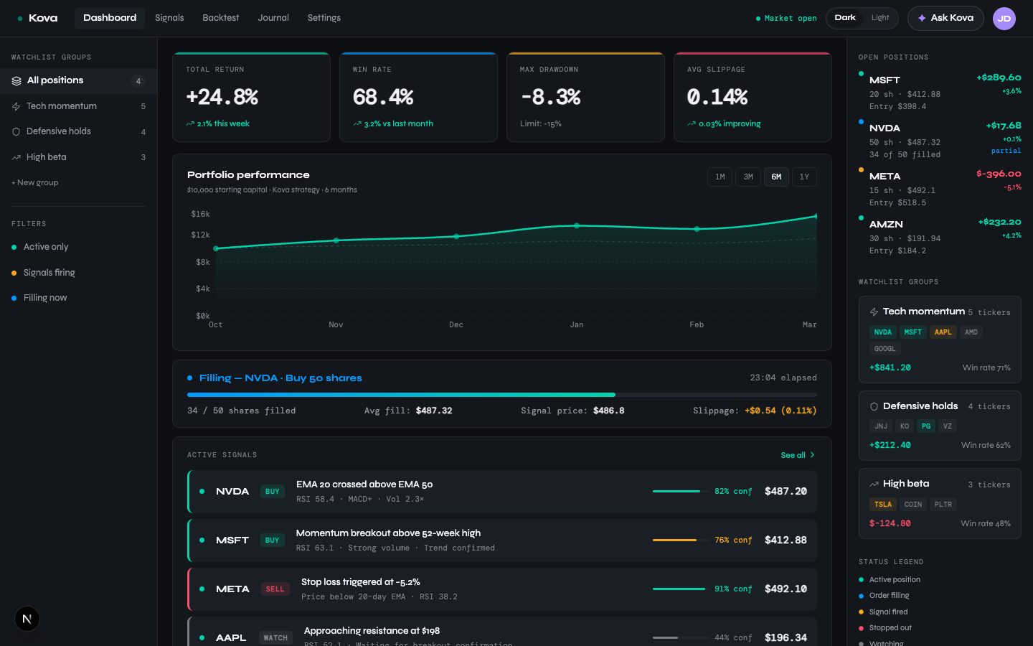
Task: Select the 6M chart range button
Action: pos(776,177)
